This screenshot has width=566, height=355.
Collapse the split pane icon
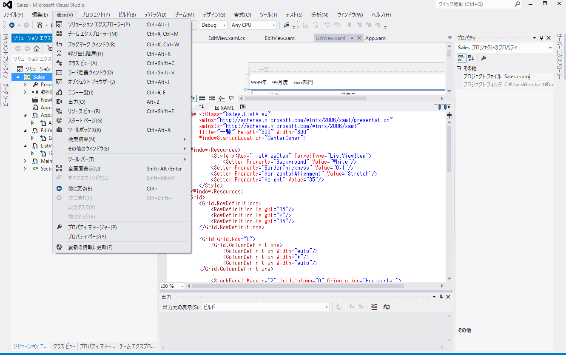pos(449,107)
